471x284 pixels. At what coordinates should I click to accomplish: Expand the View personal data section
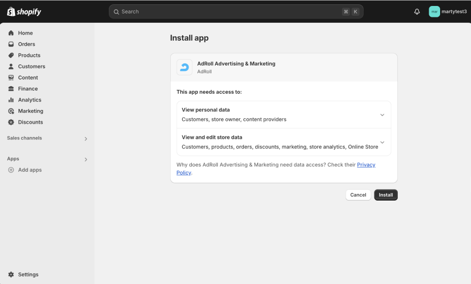[382, 115]
